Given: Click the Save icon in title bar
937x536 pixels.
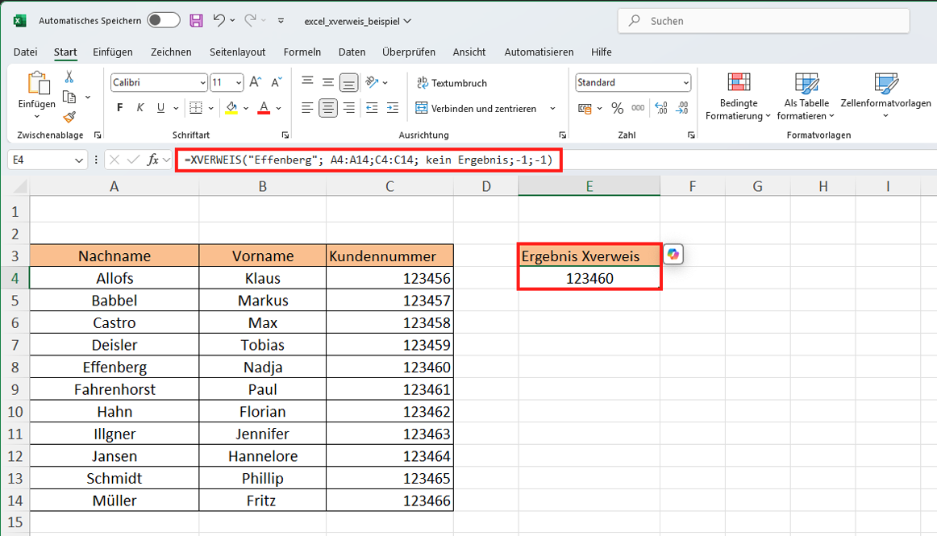Looking at the screenshot, I should (196, 20).
